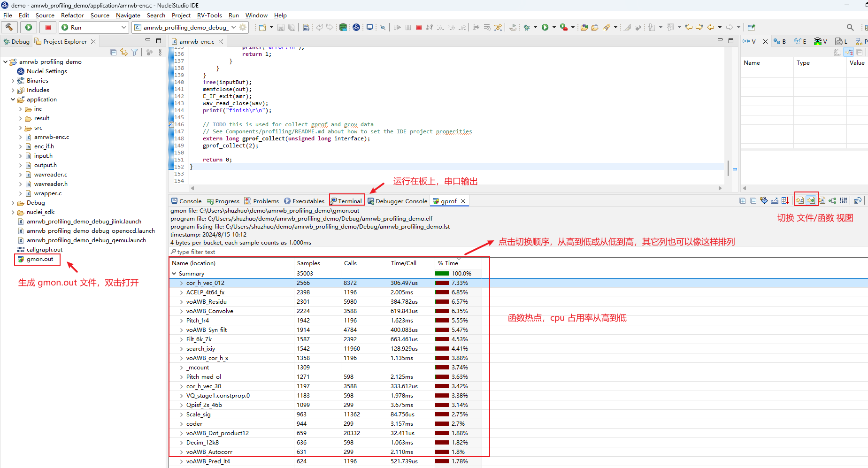868x468 pixels.
Task: Click the Search magnifier icon
Action: point(850,27)
